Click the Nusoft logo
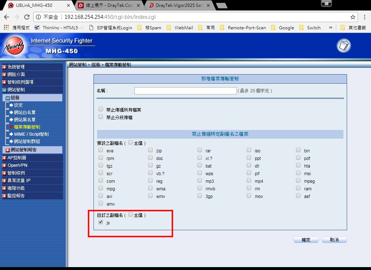371x270 pixels. tap(14, 46)
